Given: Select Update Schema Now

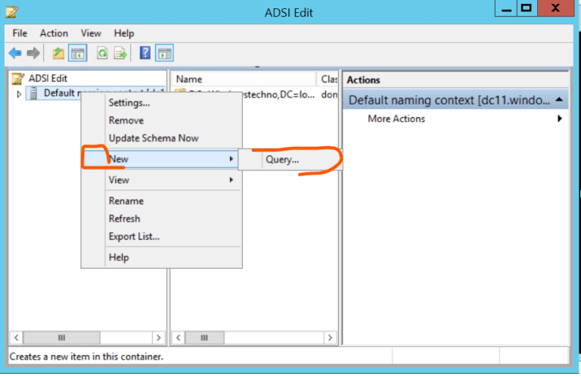Looking at the screenshot, I should click(x=162, y=139).
